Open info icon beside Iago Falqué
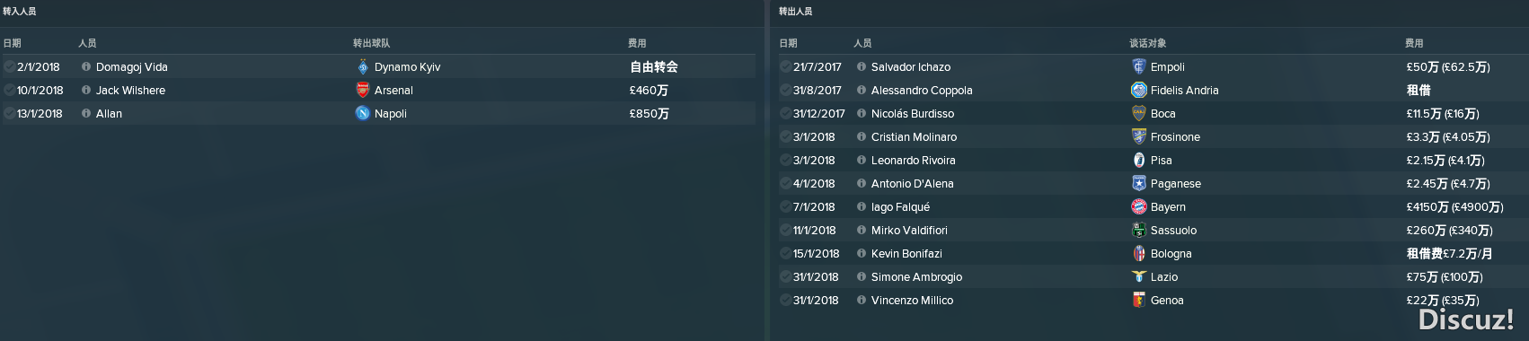 click(862, 206)
